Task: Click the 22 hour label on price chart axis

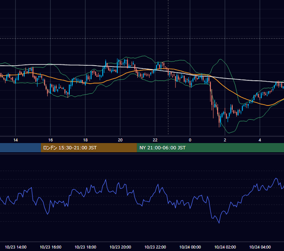Action: click(155, 140)
